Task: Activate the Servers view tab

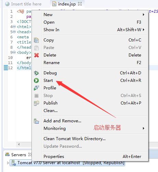Action: tap(19, 155)
